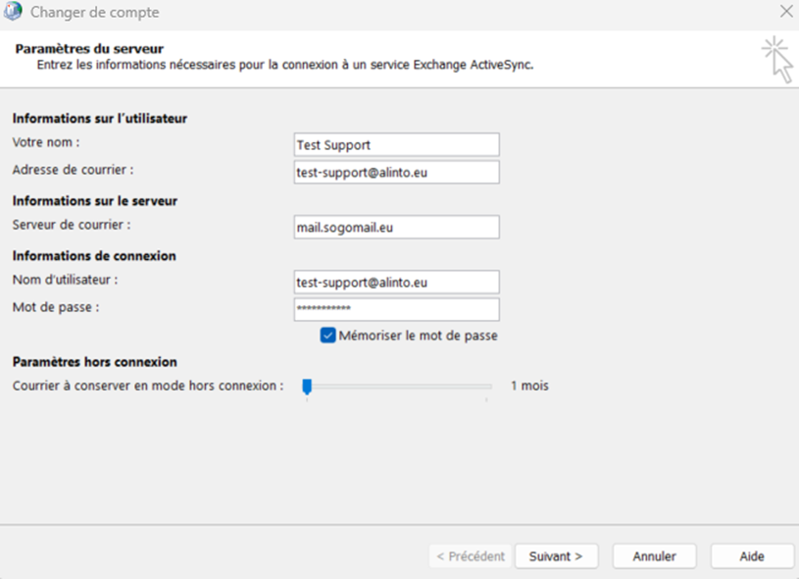This screenshot has height=579, width=799.
Task: Select the Adresse de courrier field
Action: 396,173
